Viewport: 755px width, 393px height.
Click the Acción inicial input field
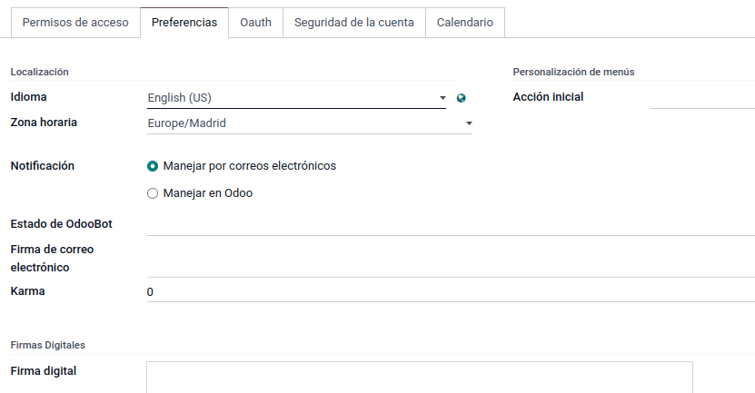pos(702,98)
